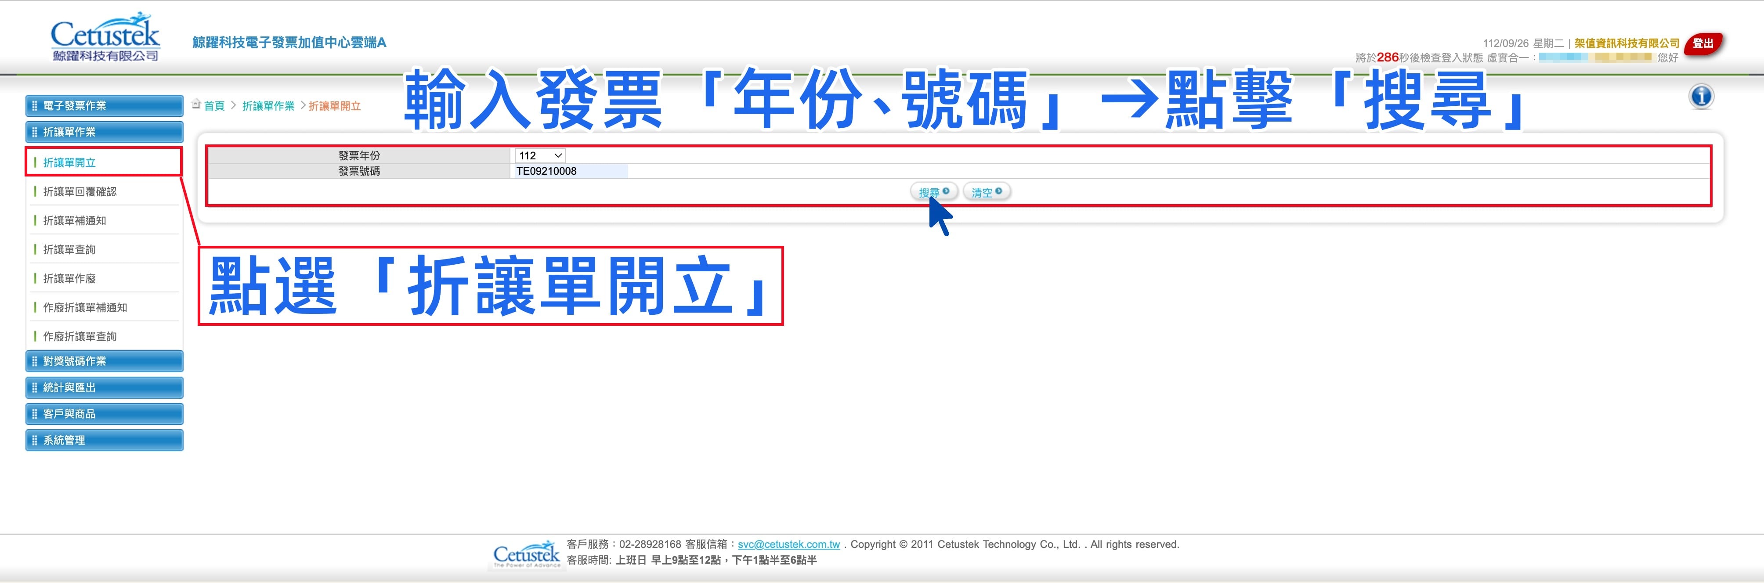Click the 112/09/26 星期二 date text
This screenshot has width=1764, height=583.
[1524, 43]
